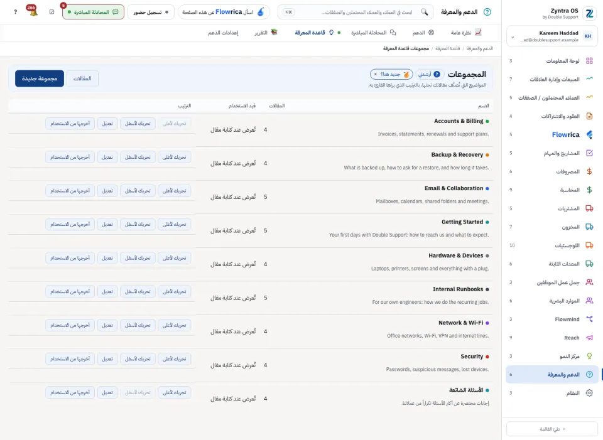This screenshot has height=440, width=603.
Task: Open المشتريات purchasing sidebar icon
Action: tap(589, 208)
